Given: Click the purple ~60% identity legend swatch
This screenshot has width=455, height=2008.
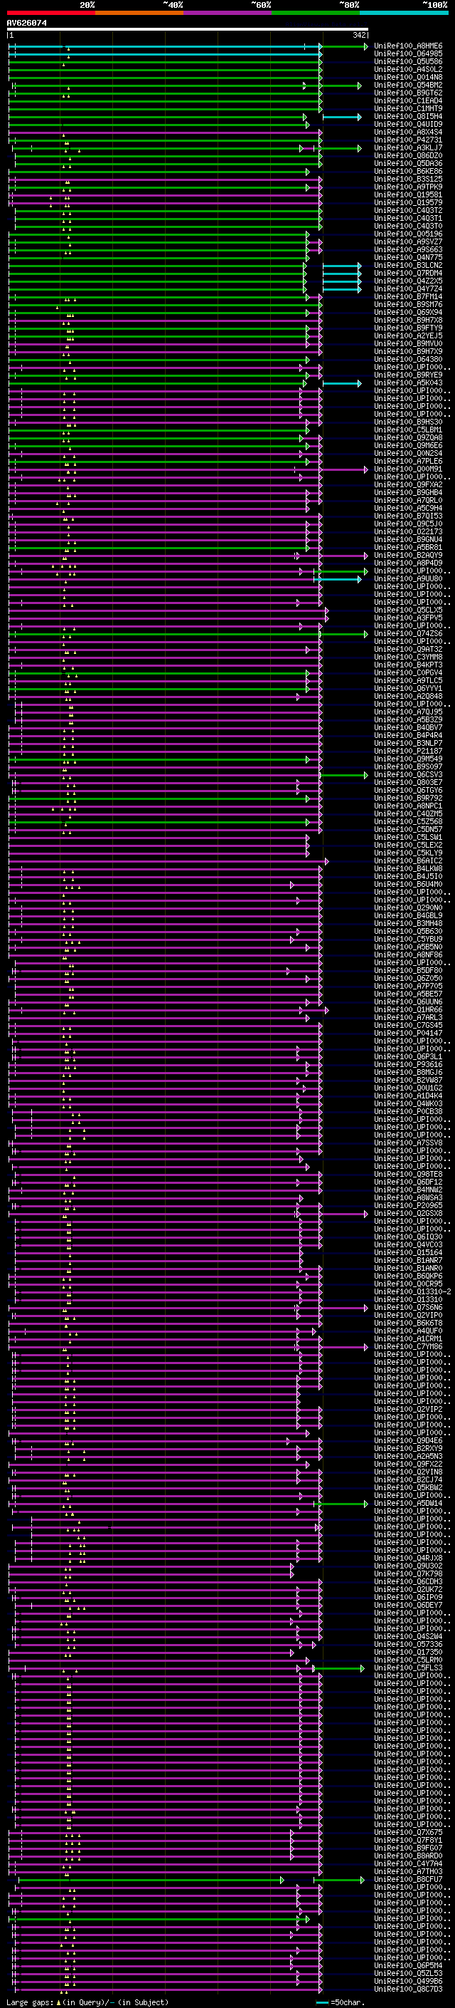Looking at the screenshot, I should (228, 13).
